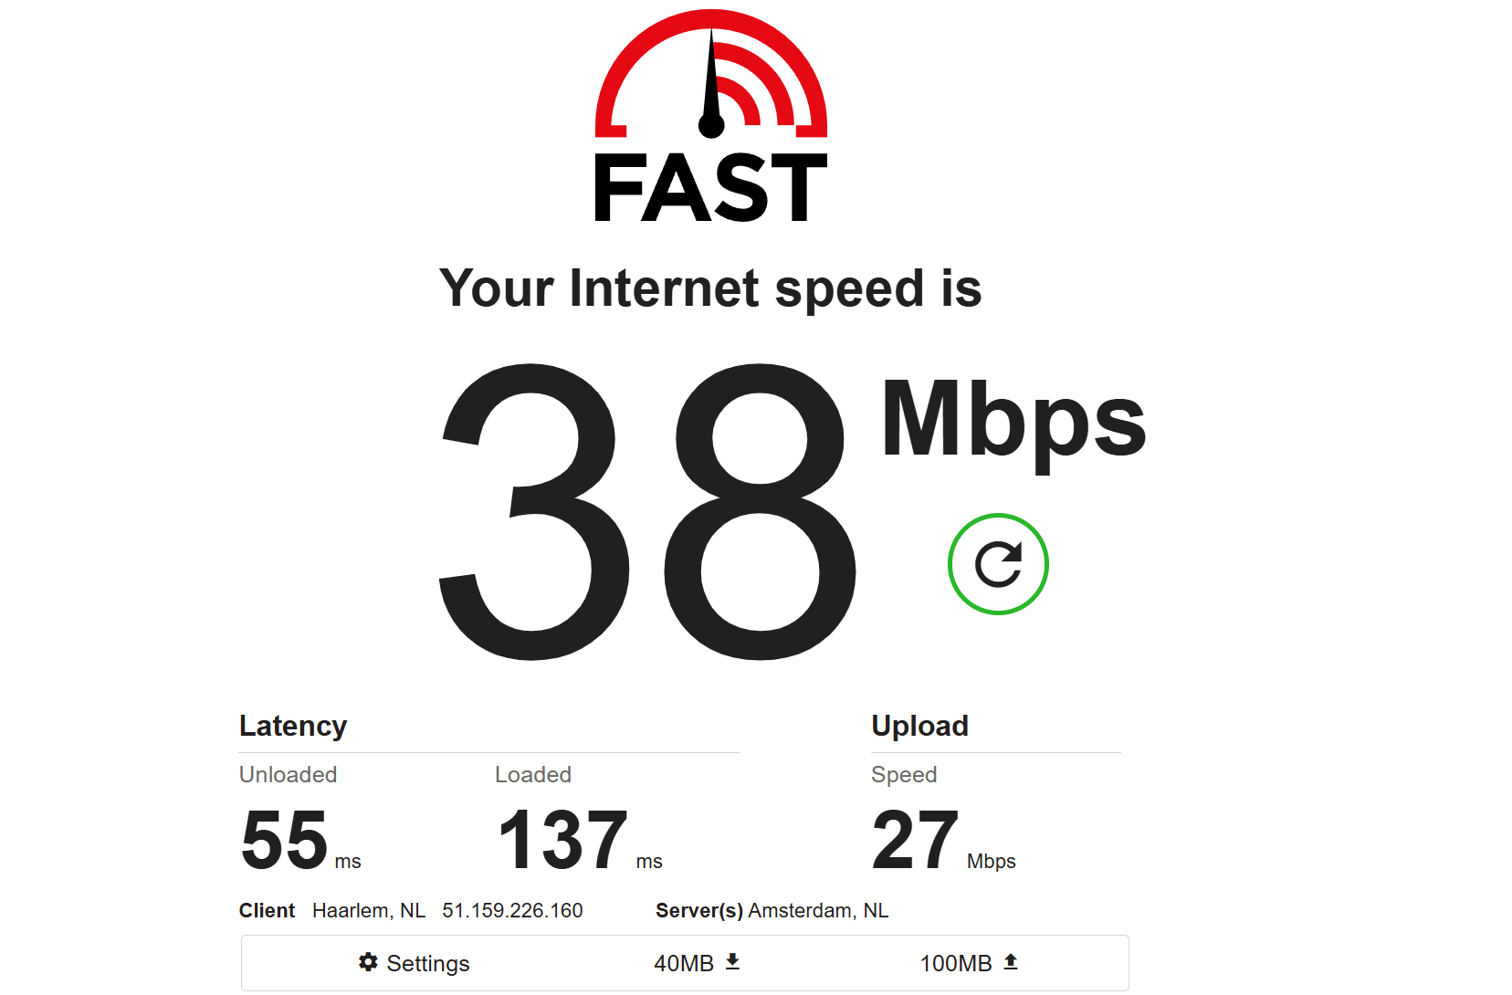Click the download arrow beside 40MB
Viewport: 1512px width, 995px height.
pos(732,961)
